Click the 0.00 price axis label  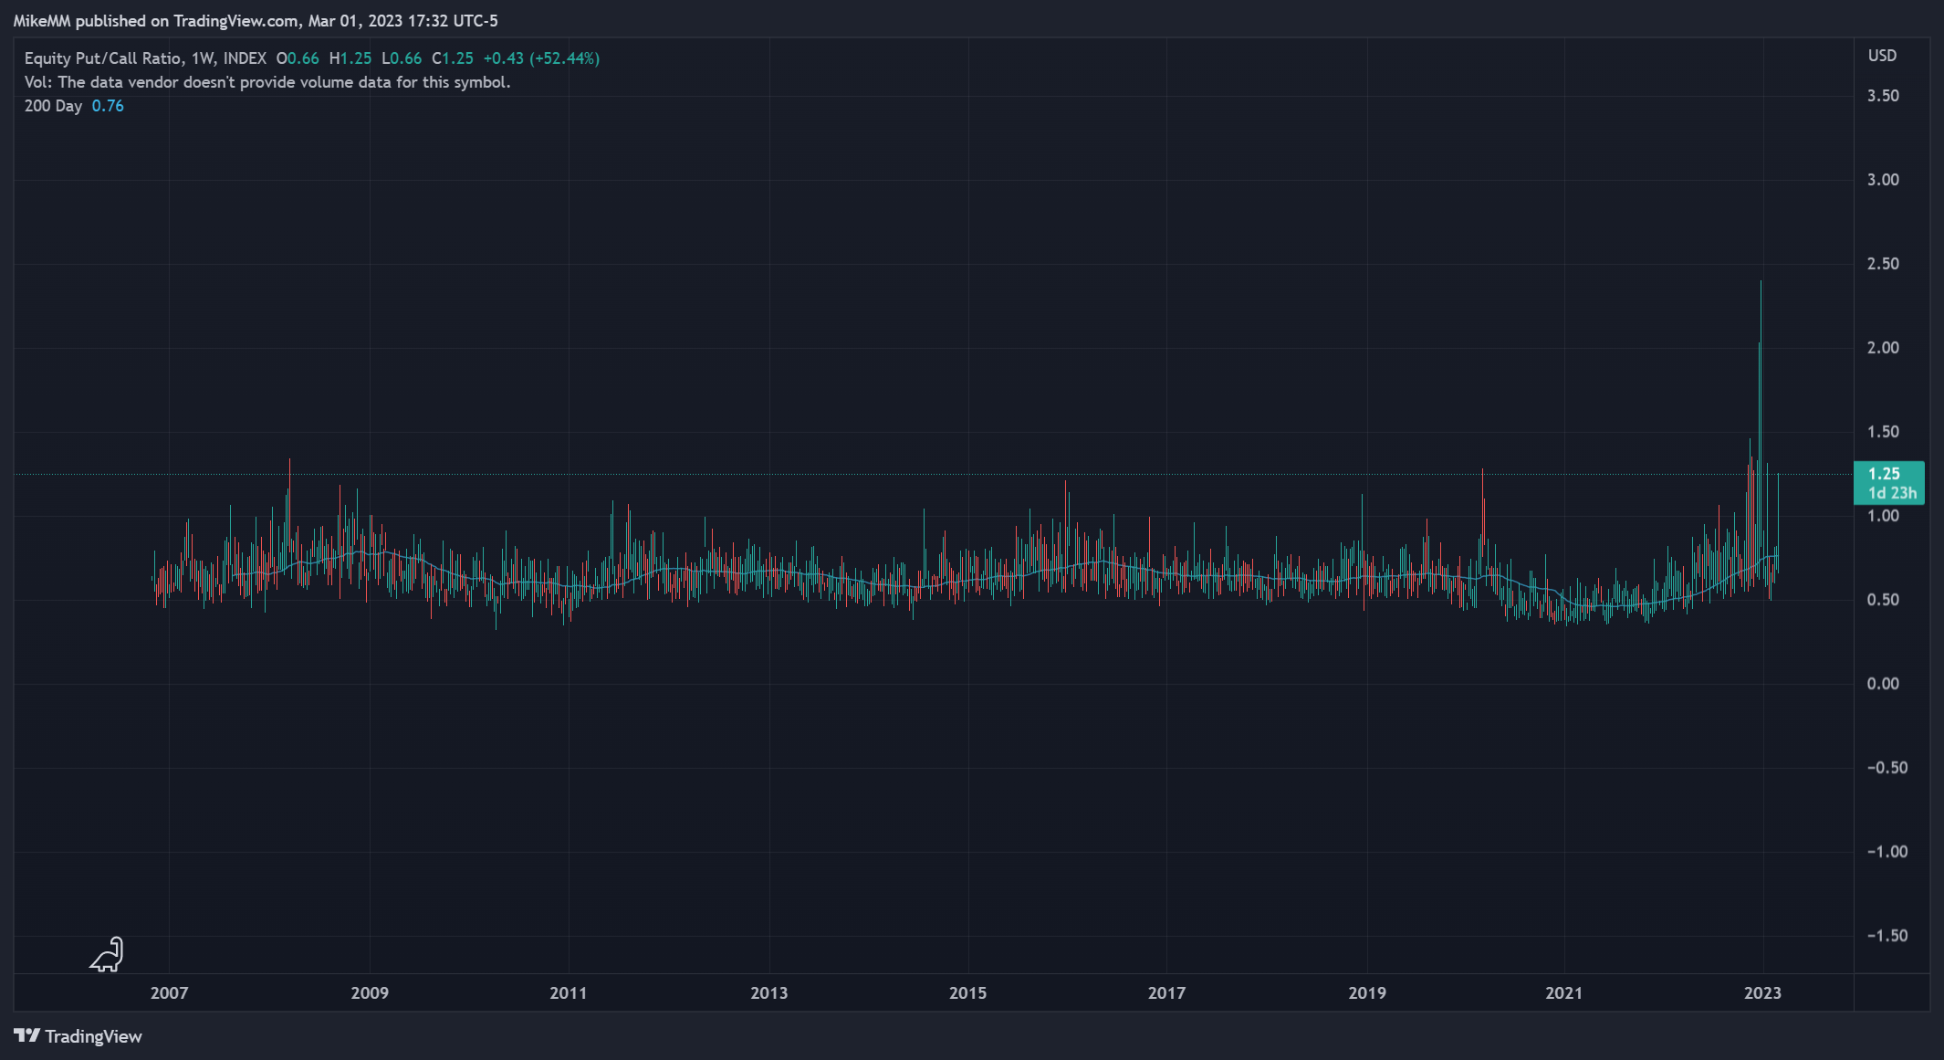coord(1883,684)
